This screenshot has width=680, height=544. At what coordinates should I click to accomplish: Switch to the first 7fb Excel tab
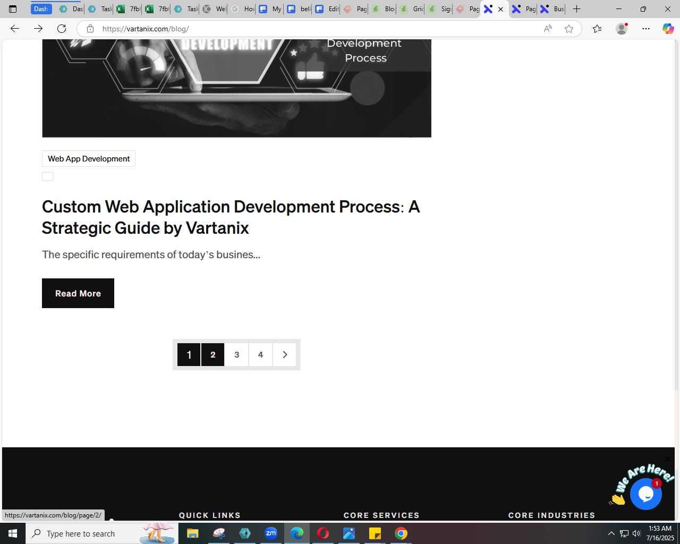(x=129, y=9)
